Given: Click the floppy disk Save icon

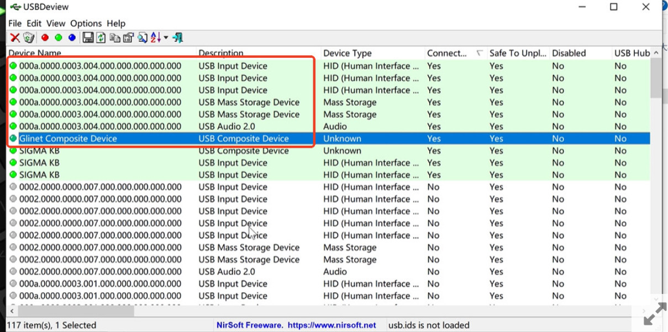Looking at the screenshot, I should point(88,38).
